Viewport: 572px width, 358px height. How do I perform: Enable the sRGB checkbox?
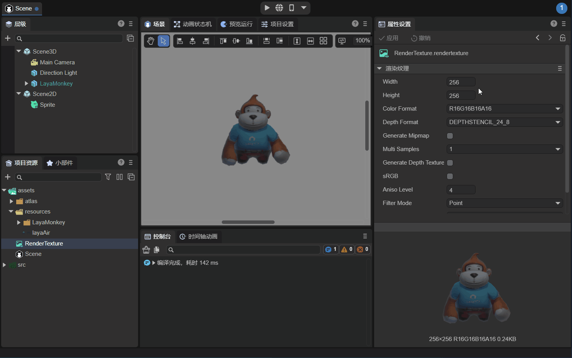coord(450,176)
